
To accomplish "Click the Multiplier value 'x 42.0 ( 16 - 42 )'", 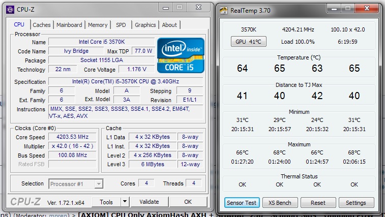I will (72, 146).
